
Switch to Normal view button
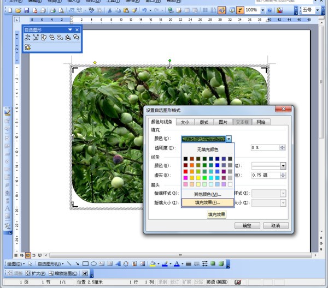16,255
